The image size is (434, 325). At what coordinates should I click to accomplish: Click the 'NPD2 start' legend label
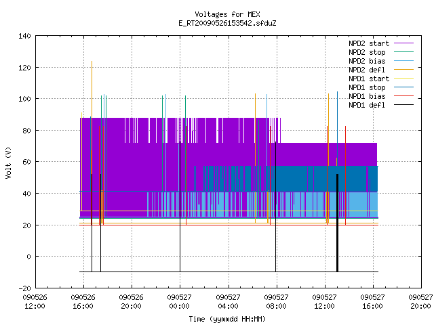(369, 43)
